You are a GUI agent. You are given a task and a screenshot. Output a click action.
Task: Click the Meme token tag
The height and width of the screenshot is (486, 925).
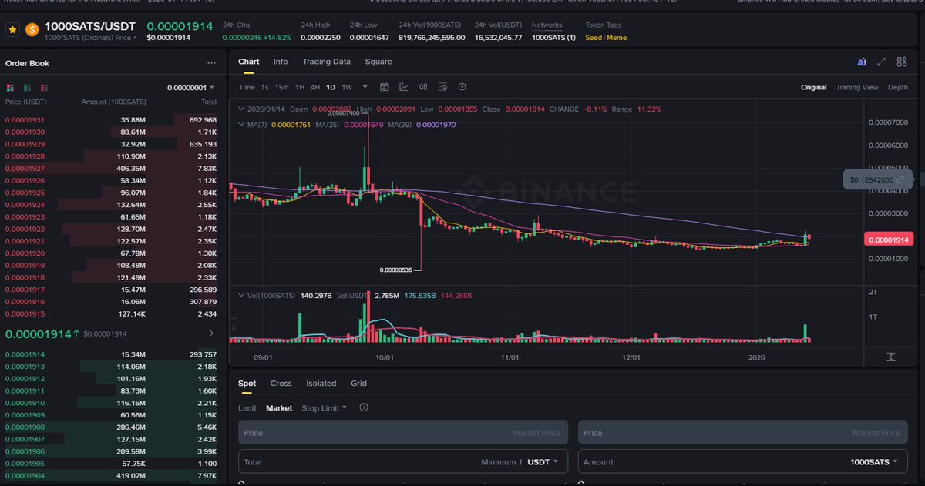tap(617, 37)
